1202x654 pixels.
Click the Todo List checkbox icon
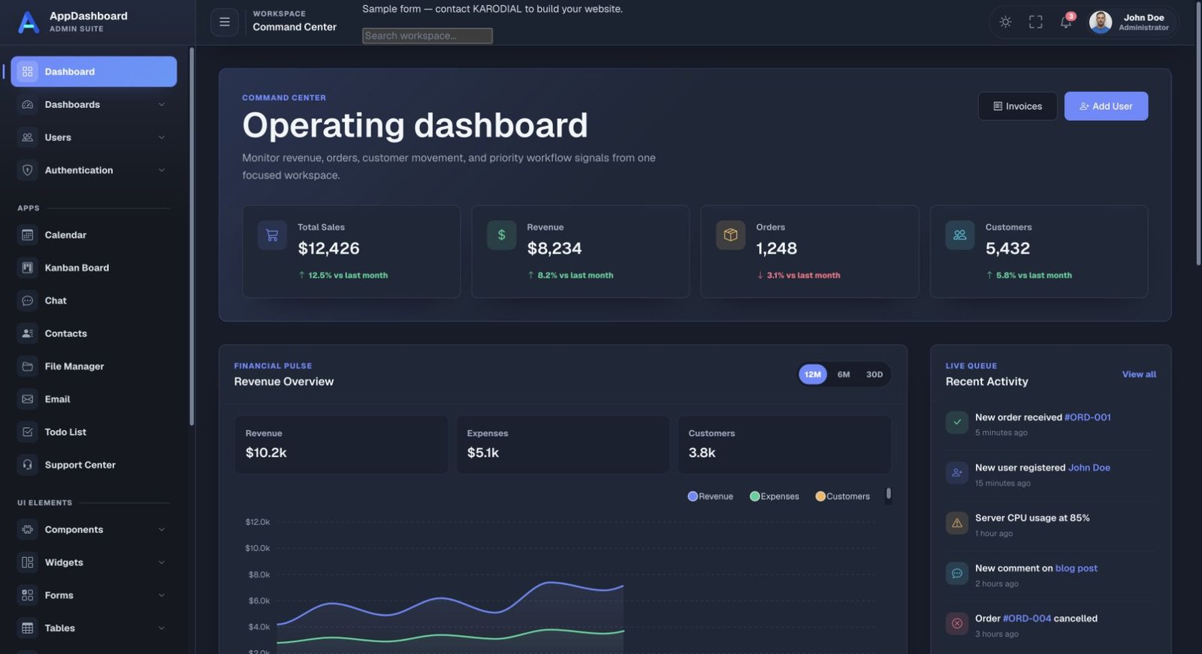tap(28, 432)
